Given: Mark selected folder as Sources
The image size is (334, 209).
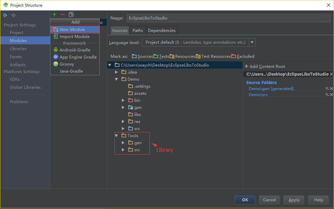Looking at the screenshot, I should (x=142, y=56).
